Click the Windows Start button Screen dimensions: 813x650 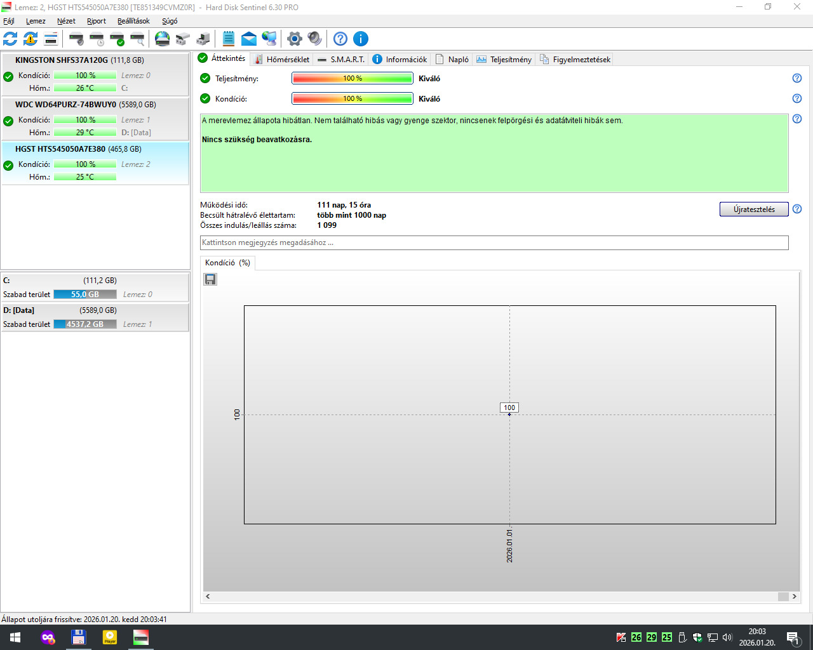pyautogui.click(x=15, y=637)
